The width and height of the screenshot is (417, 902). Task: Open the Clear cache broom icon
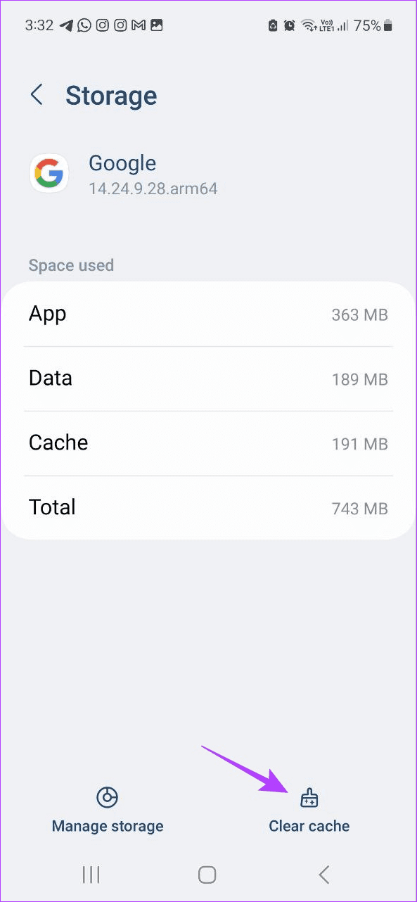pyautogui.click(x=309, y=798)
